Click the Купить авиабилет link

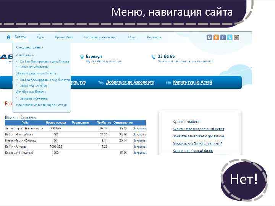tap(187, 122)
